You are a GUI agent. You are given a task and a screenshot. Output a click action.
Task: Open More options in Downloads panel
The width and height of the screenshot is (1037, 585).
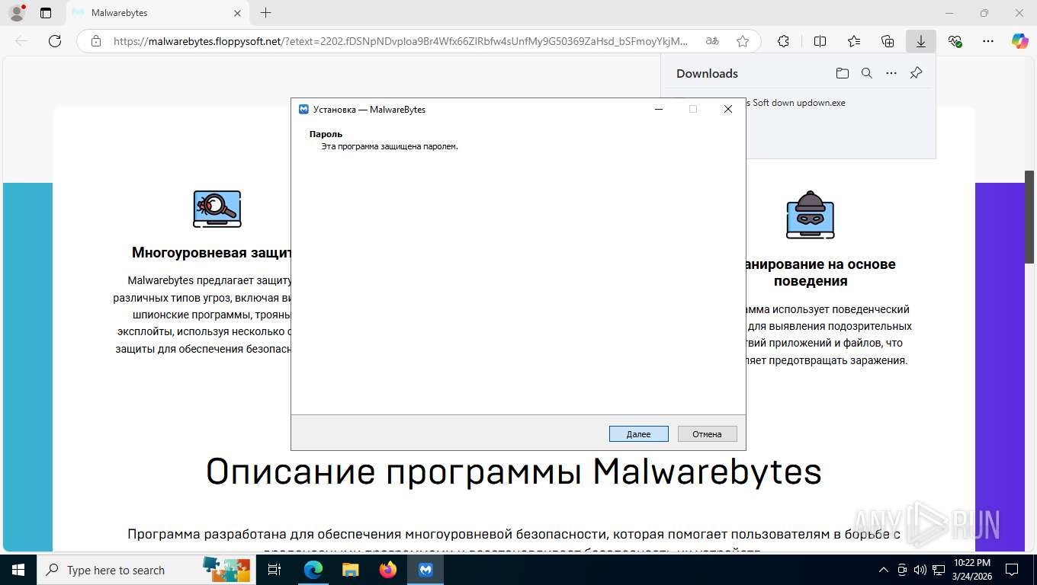click(891, 73)
